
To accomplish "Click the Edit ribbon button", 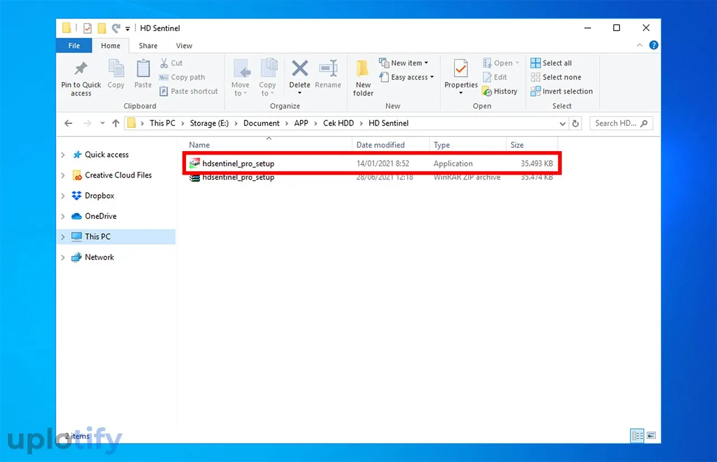I will click(495, 77).
